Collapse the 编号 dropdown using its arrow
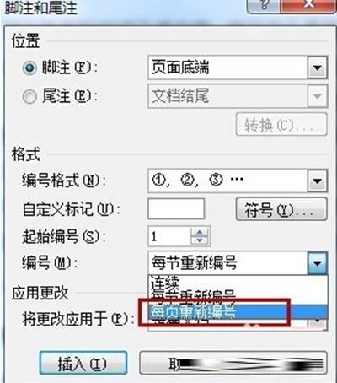This screenshot has width=337, height=383. [x=318, y=263]
